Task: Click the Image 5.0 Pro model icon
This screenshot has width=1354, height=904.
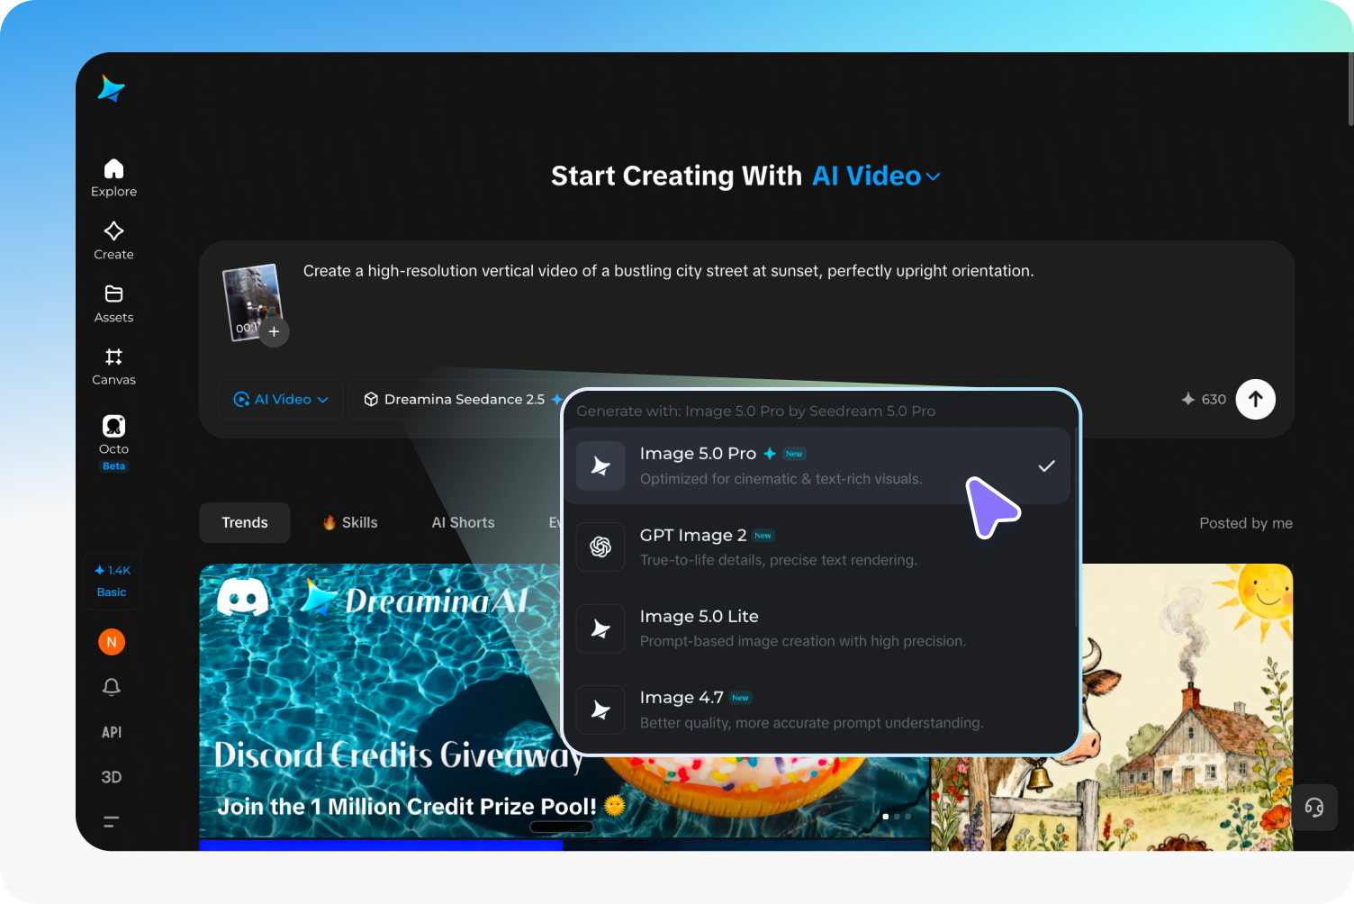Action: click(600, 466)
